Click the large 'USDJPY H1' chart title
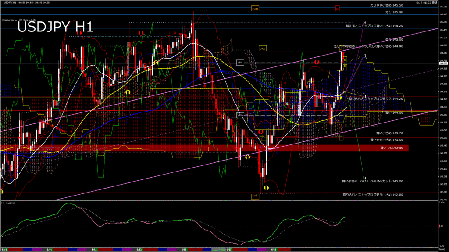 [55, 27]
